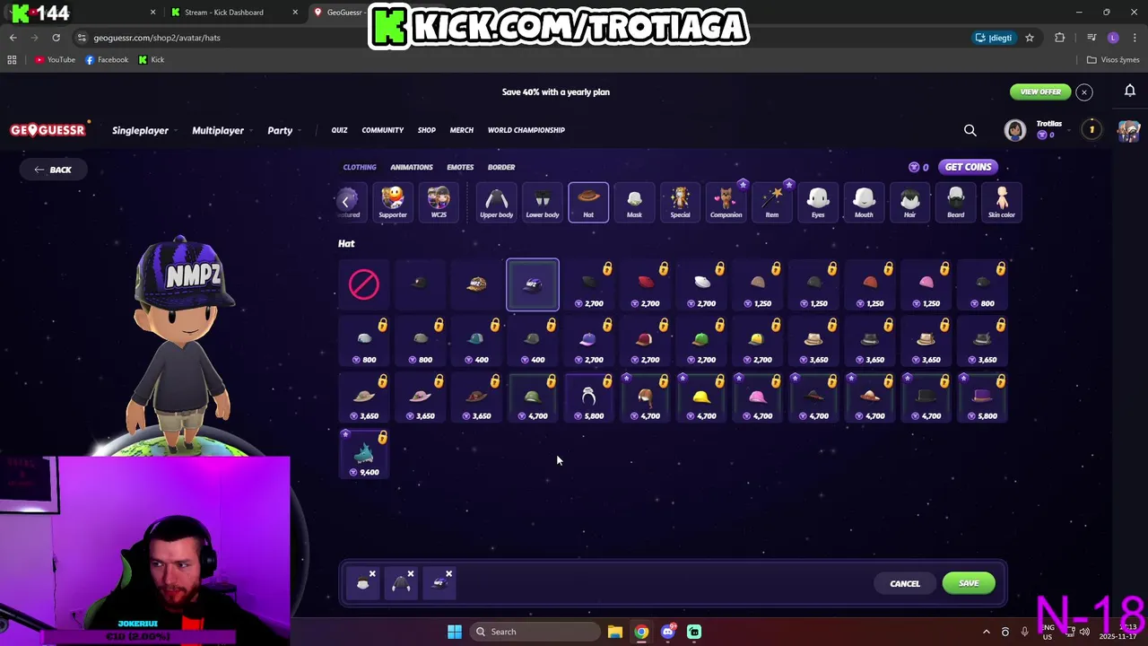Viewport: 1148px width, 646px height.
Task: Cancel the avatar changes
Action: (x=905, y=583)
